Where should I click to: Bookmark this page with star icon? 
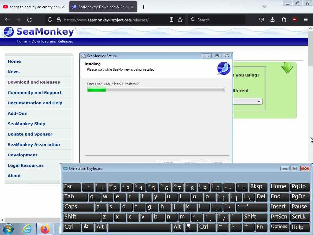coord(180,20)
